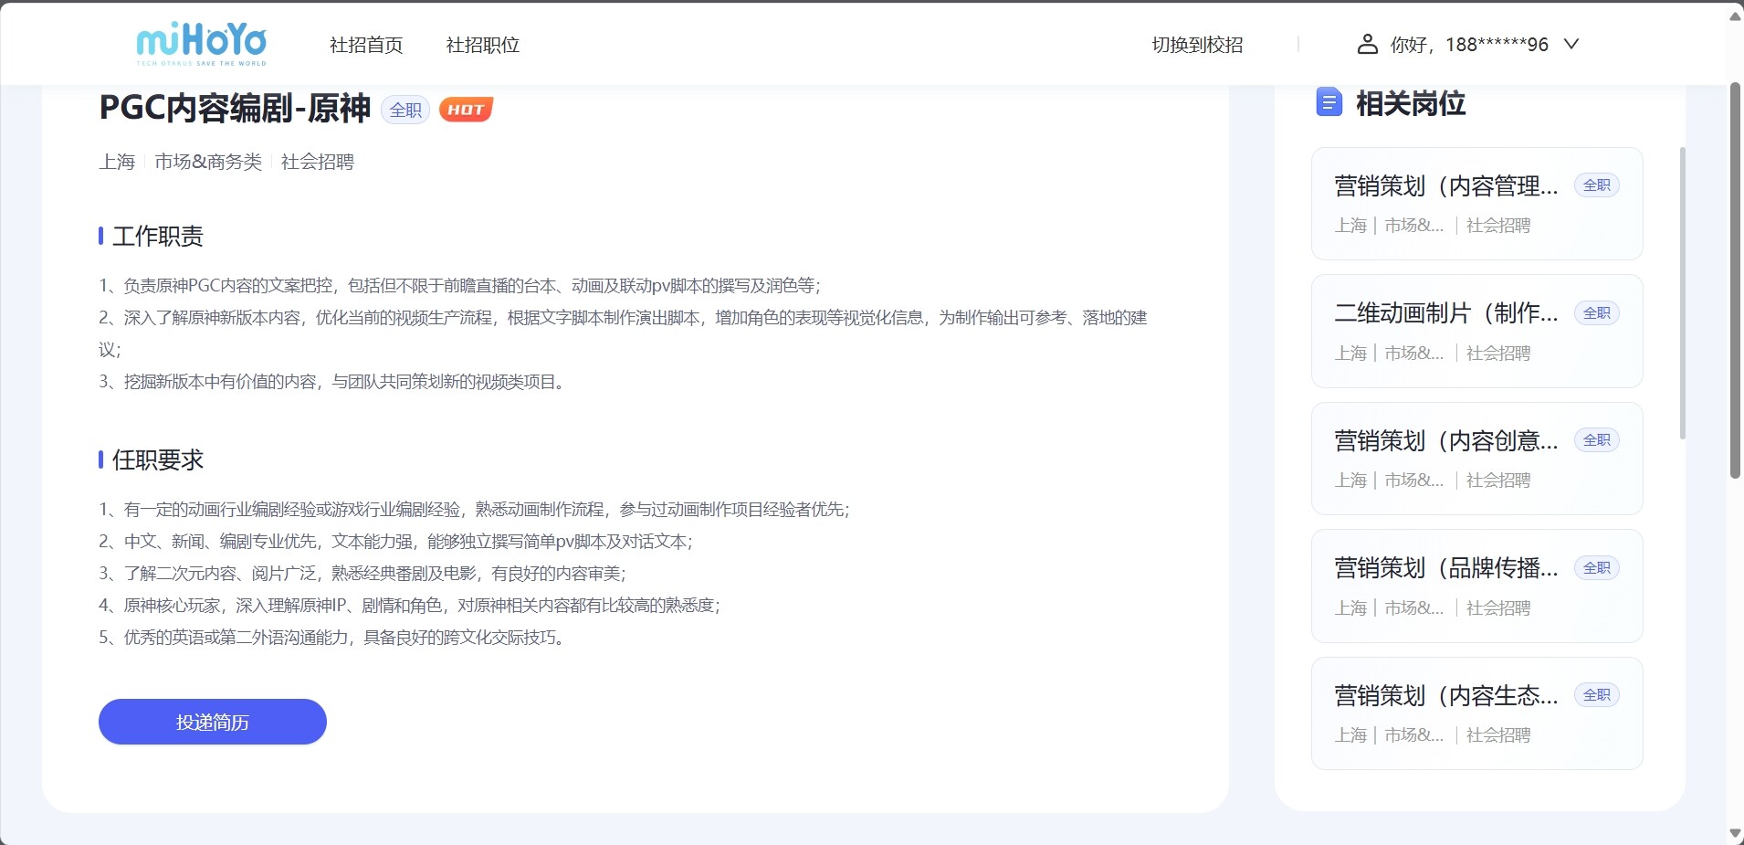This screenshot has height=845, width=1744.
Task: Click the page scroll down arrow
Action: (x=1735, y=833)
